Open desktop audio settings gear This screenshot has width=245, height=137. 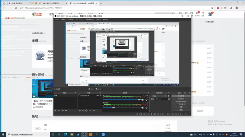coord(146,108)
